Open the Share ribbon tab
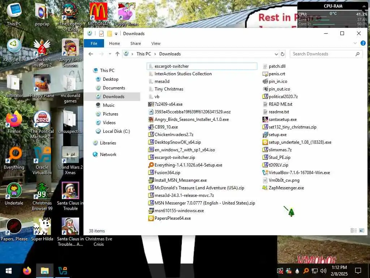The height and width of the screenshot is (278, 370). (136, 43)
